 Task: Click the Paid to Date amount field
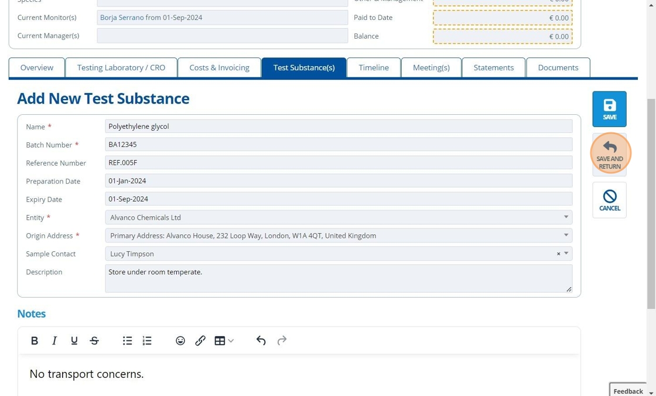pos(503,18)
